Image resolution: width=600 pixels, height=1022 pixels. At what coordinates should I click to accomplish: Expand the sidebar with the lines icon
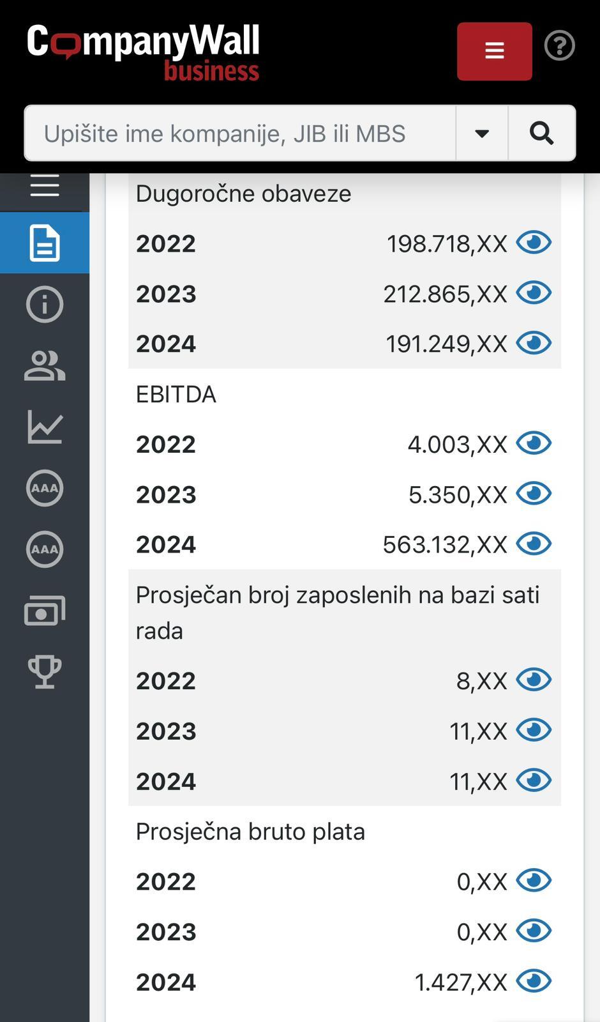[x=45, y=186]
